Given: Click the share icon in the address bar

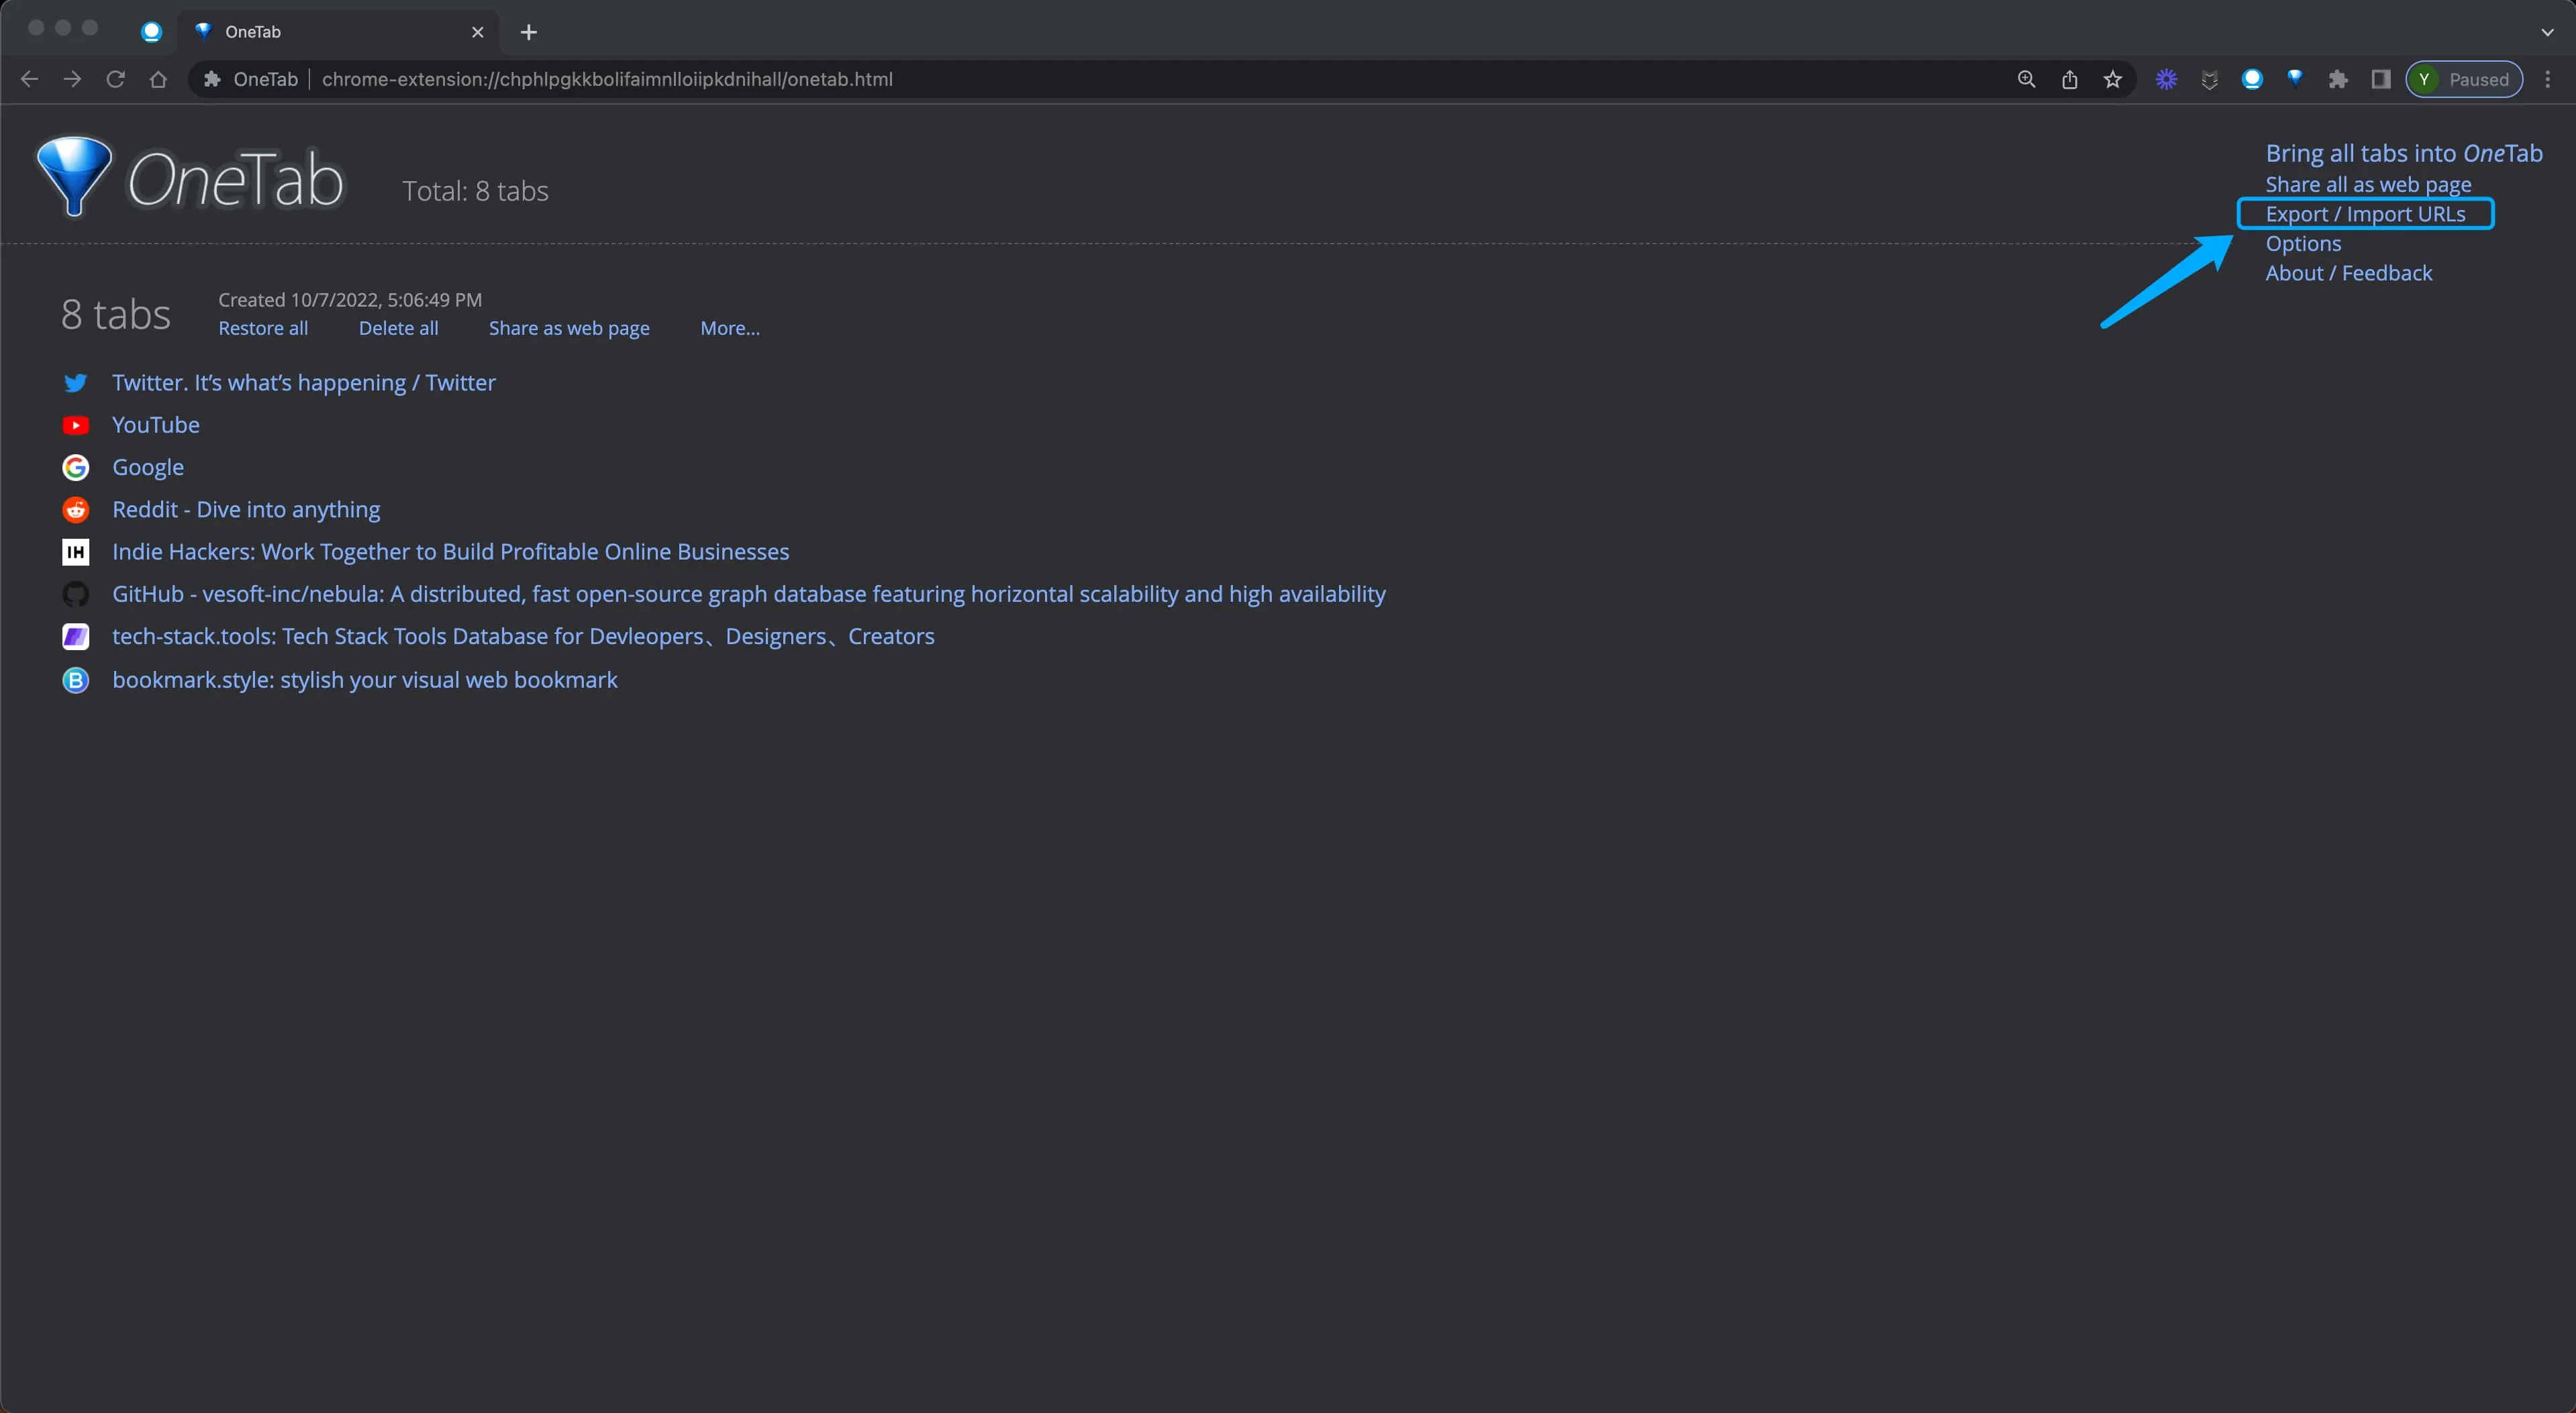Looking at the screenshot, I should [x=2069, y=79].
